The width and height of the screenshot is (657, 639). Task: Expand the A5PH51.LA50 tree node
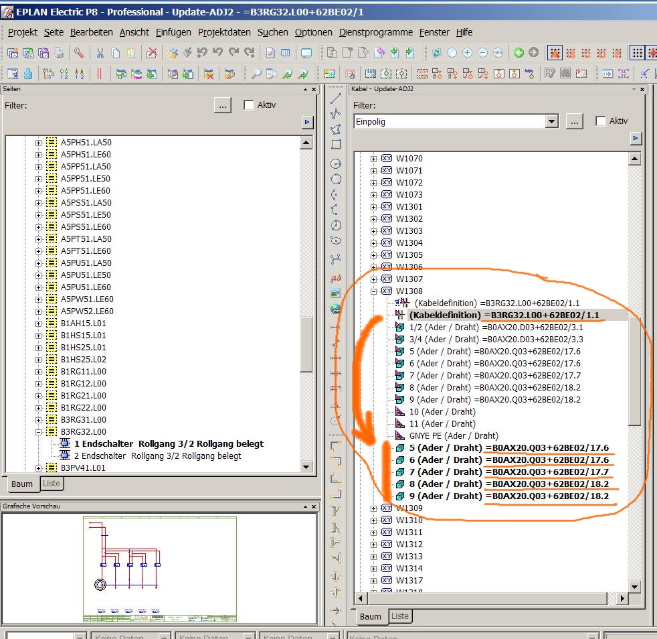tap(38, 143)
